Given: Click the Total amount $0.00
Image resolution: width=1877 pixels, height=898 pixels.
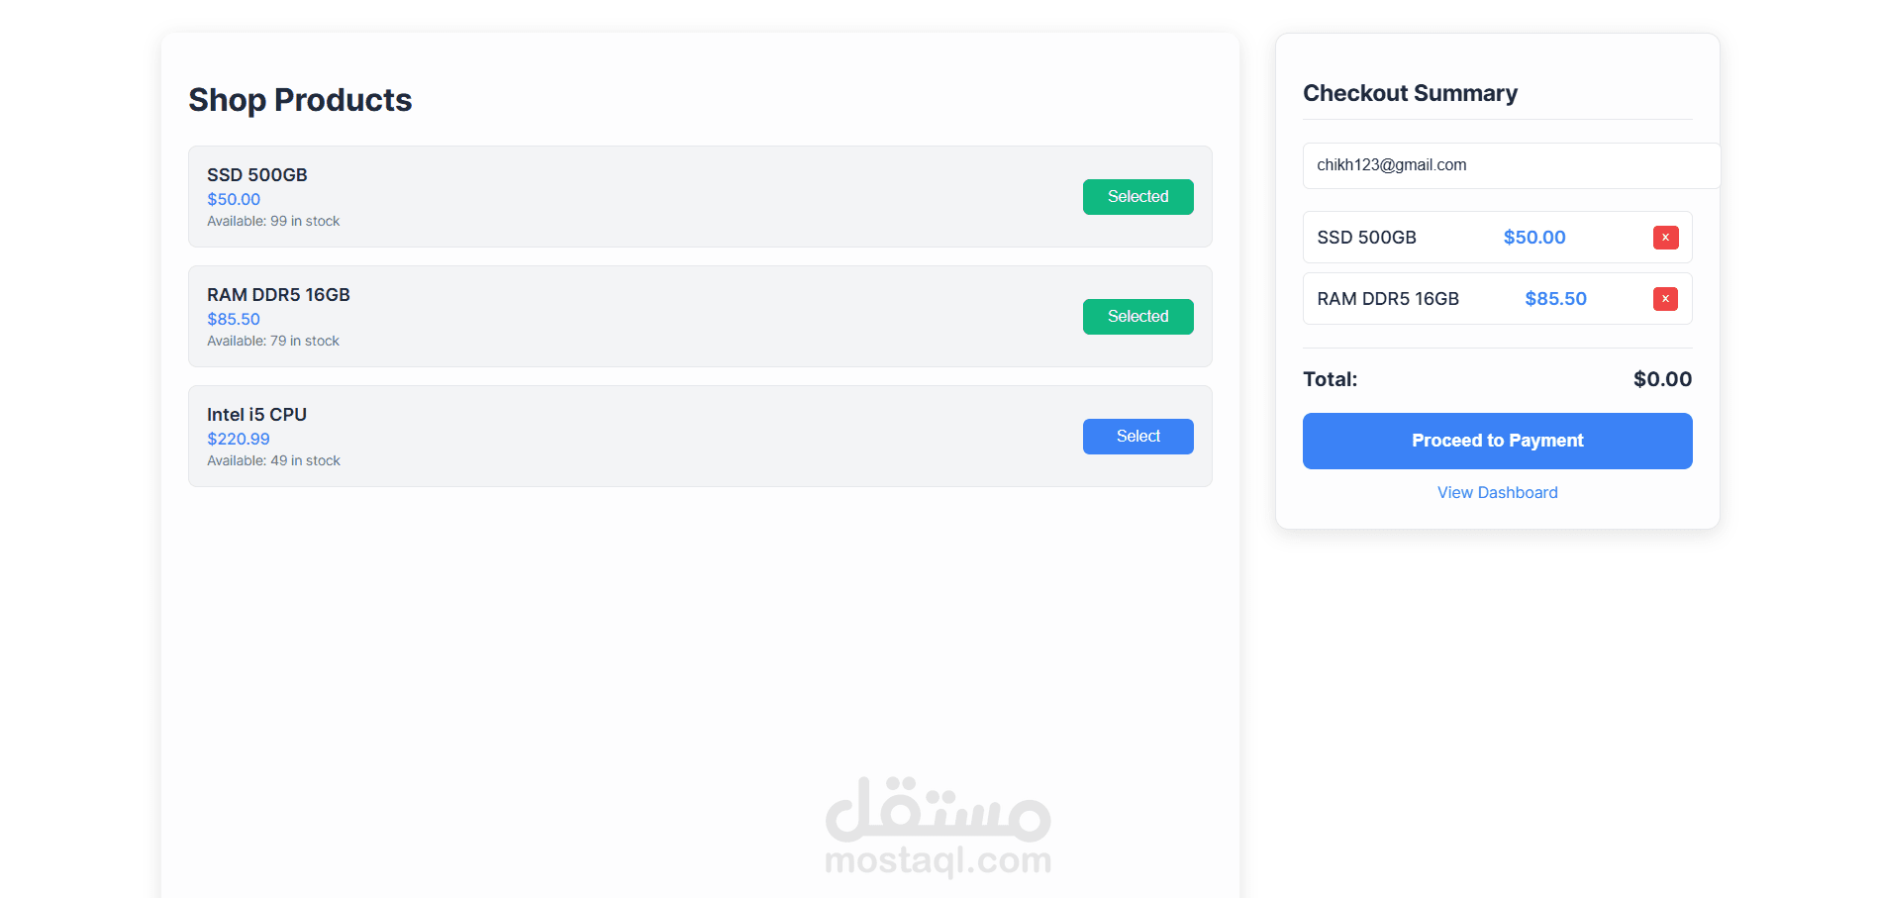Looking at the screenshot, I should tap(1661, 379).
